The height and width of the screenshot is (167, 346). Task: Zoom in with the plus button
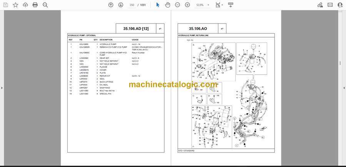click(x=187, y=5)
